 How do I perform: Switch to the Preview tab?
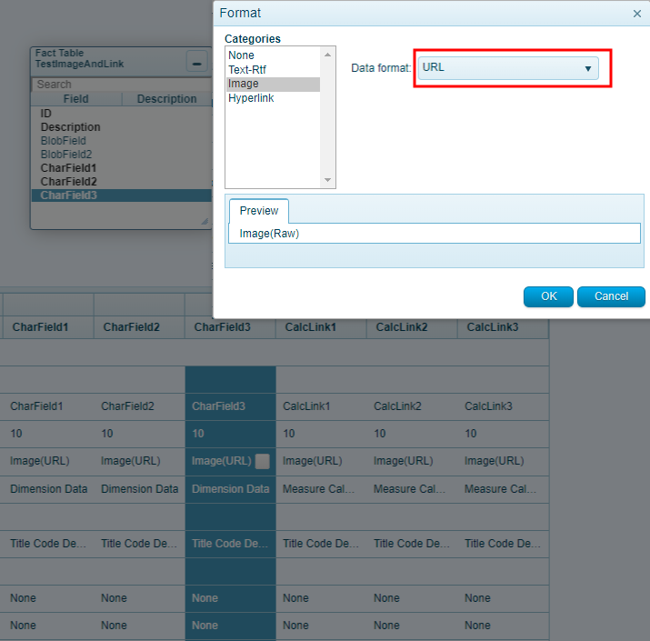[x=259, y=210]
